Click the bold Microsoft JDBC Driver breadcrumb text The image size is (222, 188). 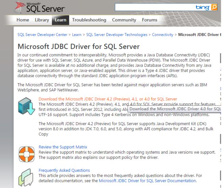[200, 35]
